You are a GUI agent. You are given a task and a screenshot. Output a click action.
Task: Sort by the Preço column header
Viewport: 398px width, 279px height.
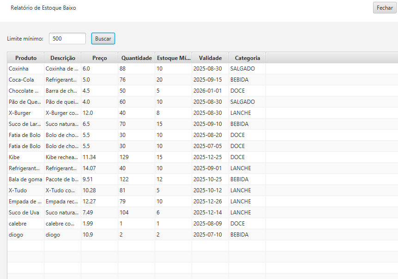tap(99, 58)
